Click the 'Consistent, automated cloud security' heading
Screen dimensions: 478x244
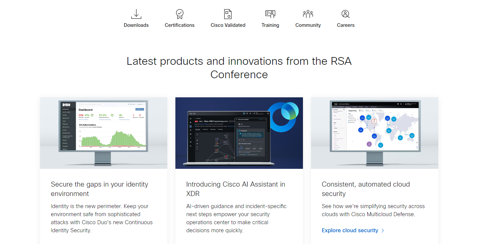pos(366,189)
